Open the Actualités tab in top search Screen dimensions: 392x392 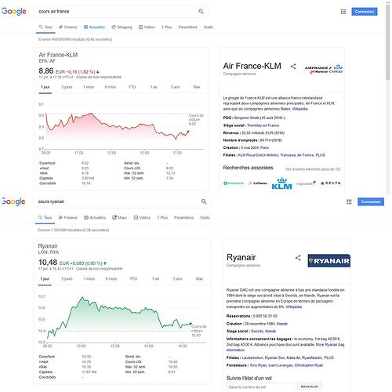94,27
